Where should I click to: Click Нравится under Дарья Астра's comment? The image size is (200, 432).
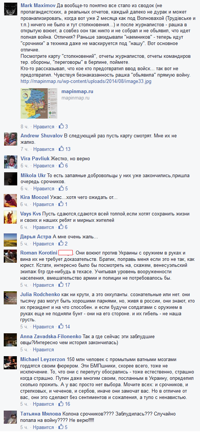43,244
